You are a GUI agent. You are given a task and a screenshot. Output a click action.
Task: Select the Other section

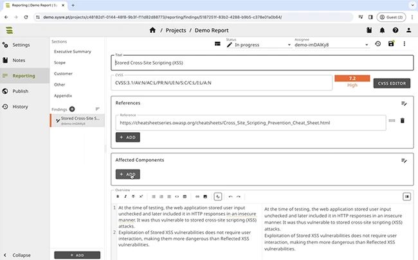pos(59,85)
